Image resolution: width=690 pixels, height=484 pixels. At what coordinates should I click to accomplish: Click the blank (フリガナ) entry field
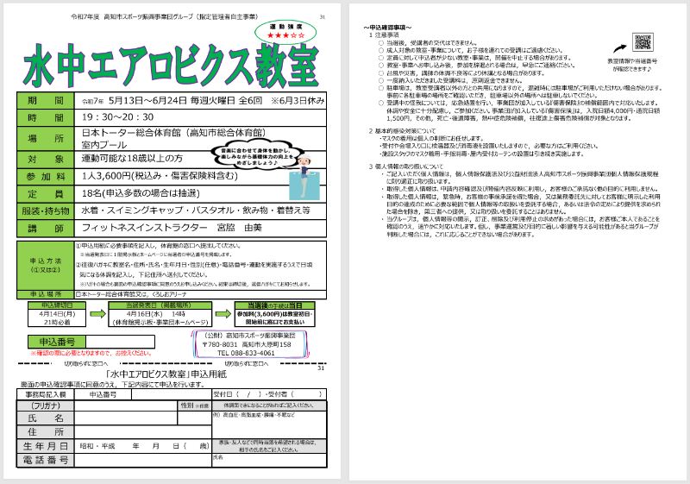pyautogui.click(x=125, y=405)
